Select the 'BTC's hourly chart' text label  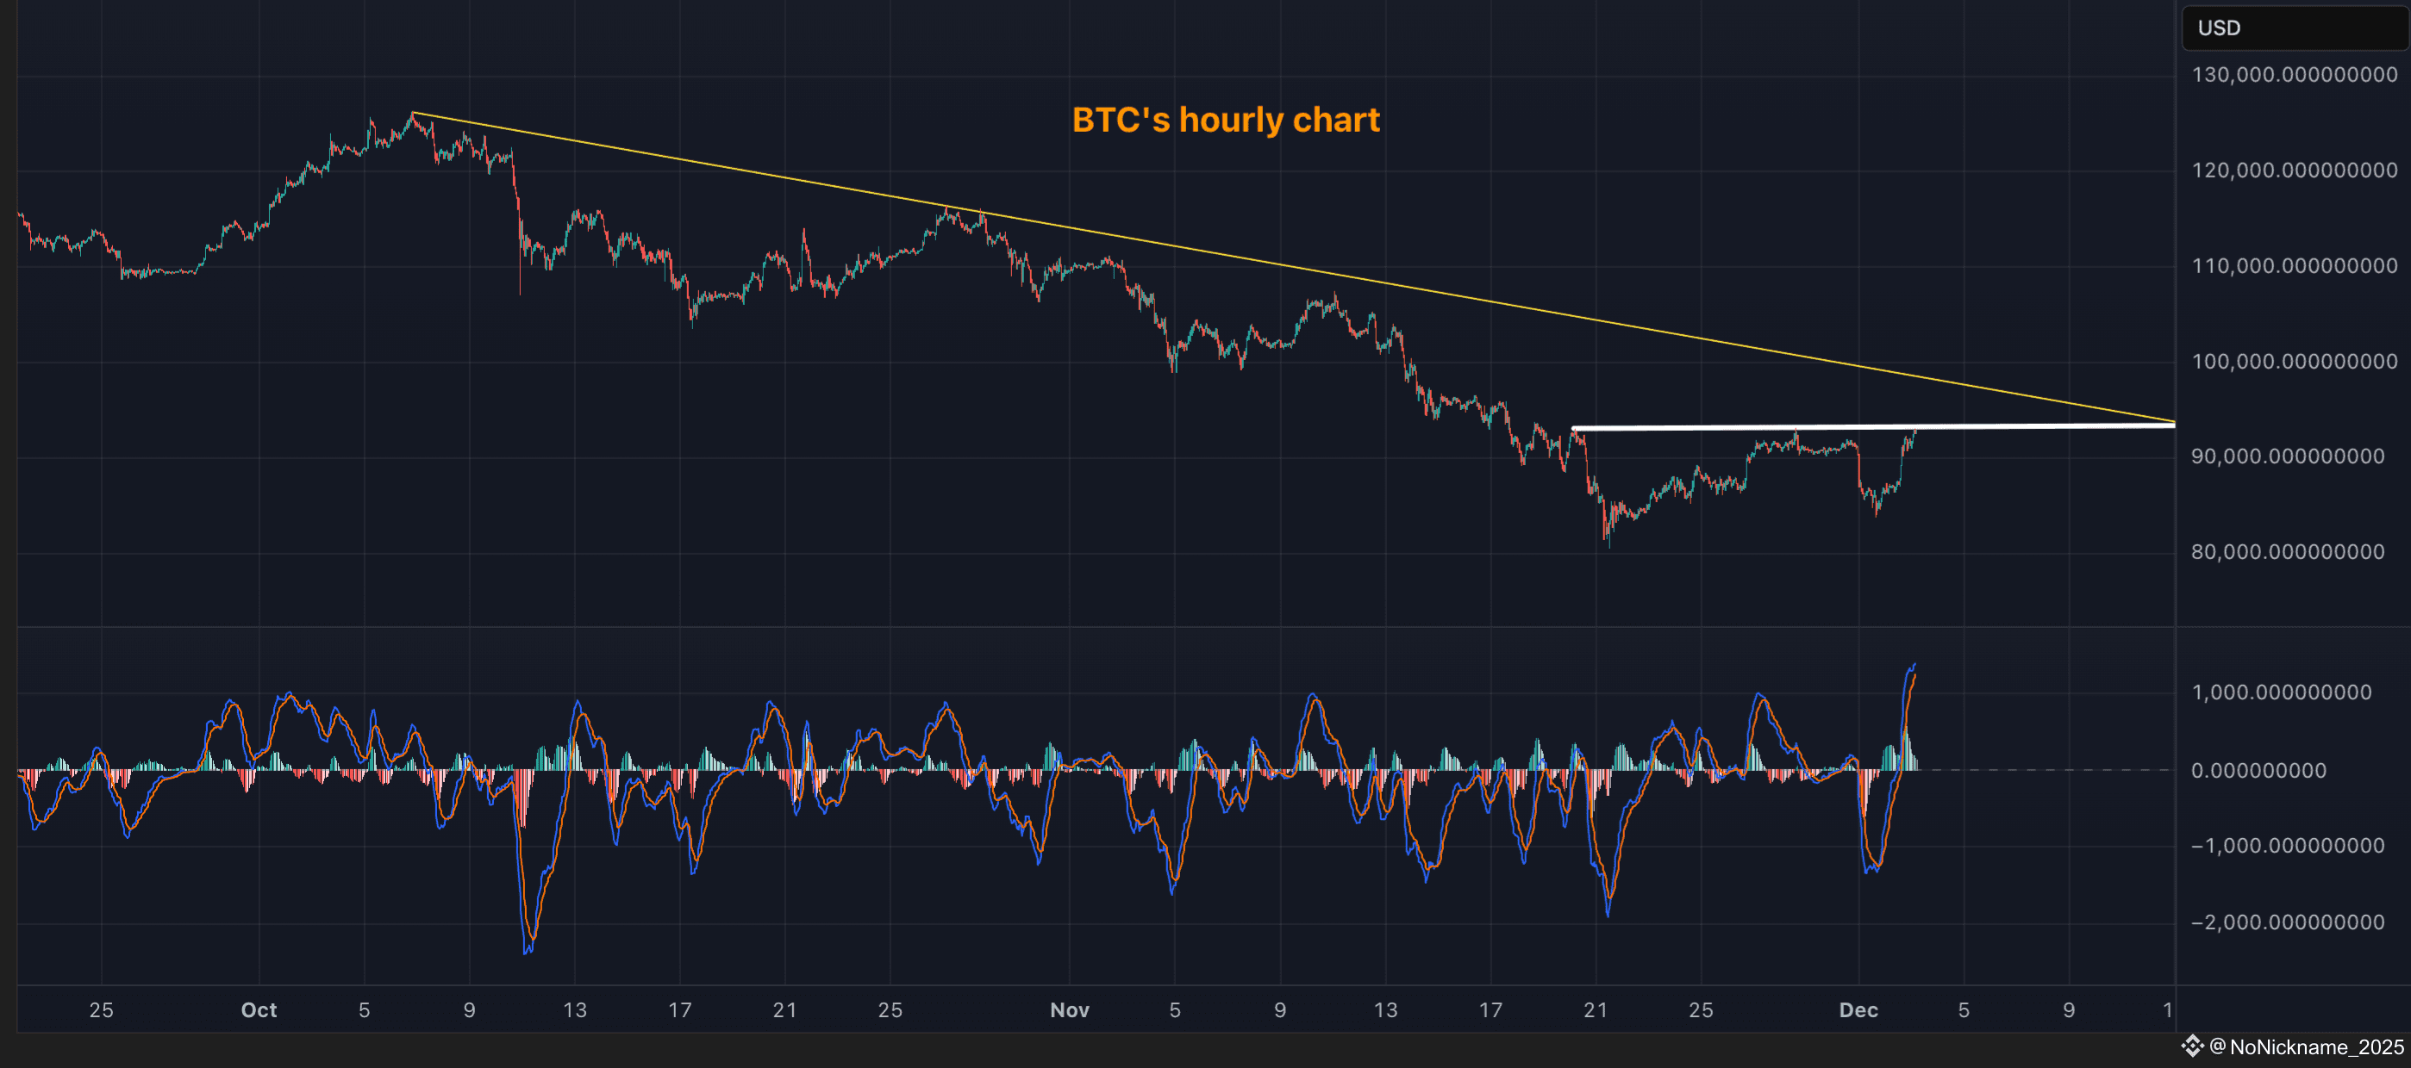pyautogui.click(x=1225, y=120)
